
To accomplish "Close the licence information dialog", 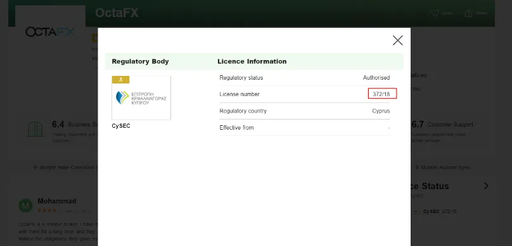I will [x=397, y=40].
